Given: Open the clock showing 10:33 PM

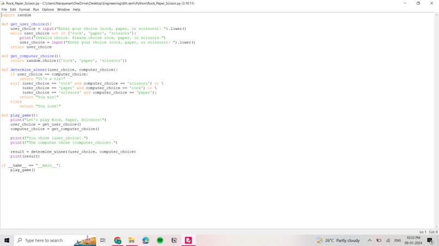Looking at the screenshot, I should click(x=413, y=240).
